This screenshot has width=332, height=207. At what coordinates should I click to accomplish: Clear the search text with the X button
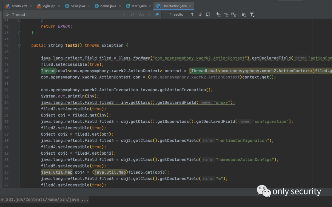124,15
